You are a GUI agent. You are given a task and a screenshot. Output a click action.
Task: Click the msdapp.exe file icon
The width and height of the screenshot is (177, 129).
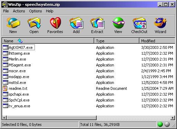coord(6,77)
